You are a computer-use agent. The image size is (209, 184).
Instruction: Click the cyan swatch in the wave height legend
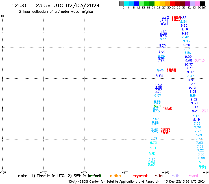[127, 3]
